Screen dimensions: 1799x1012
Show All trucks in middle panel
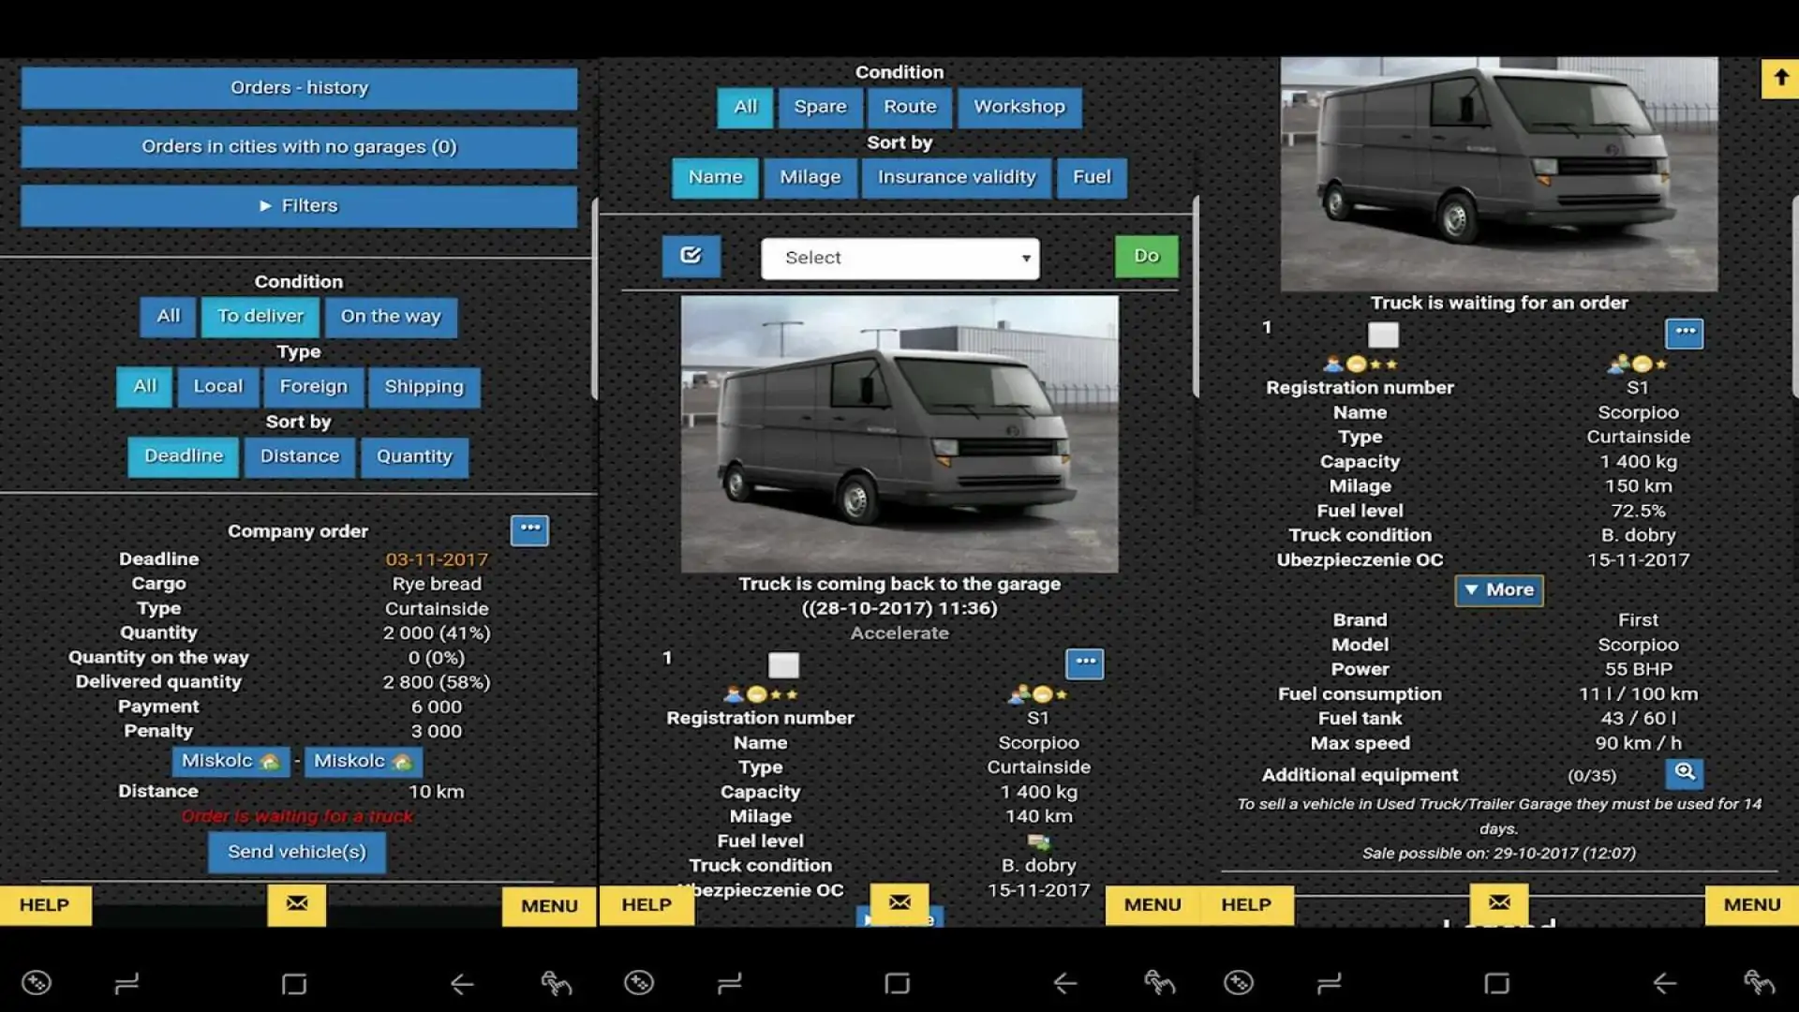pyautogui.click(x=745, y=108)
